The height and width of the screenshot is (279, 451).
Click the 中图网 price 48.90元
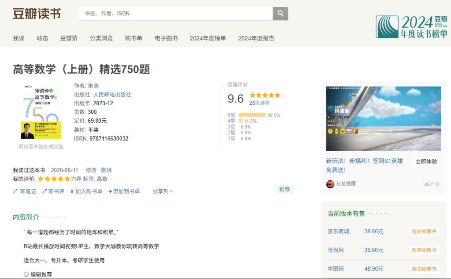click(x=374, y=268)
